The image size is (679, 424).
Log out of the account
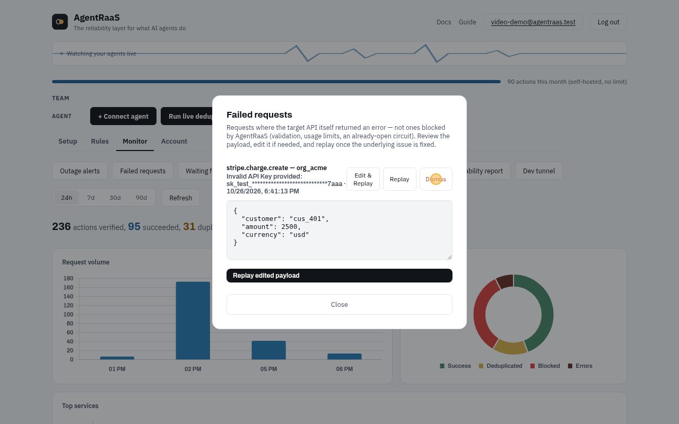pos(608,22)
